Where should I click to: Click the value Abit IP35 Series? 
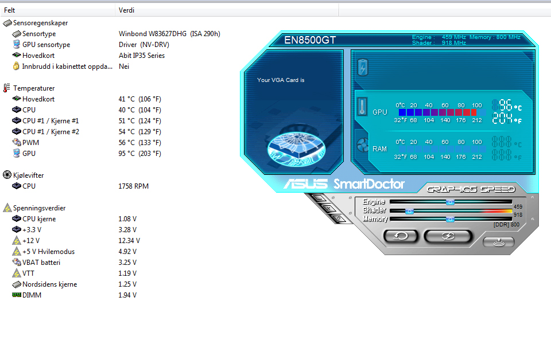[142, 56]
